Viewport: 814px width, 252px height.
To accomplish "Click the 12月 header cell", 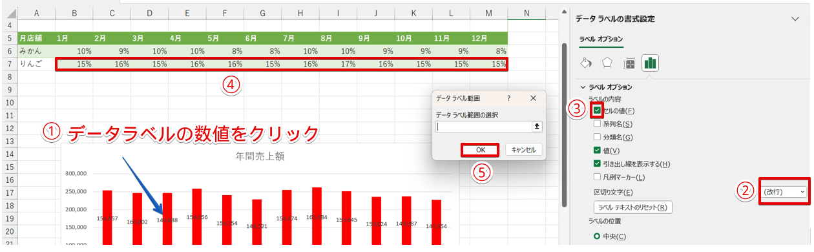I will coord(488,38).
